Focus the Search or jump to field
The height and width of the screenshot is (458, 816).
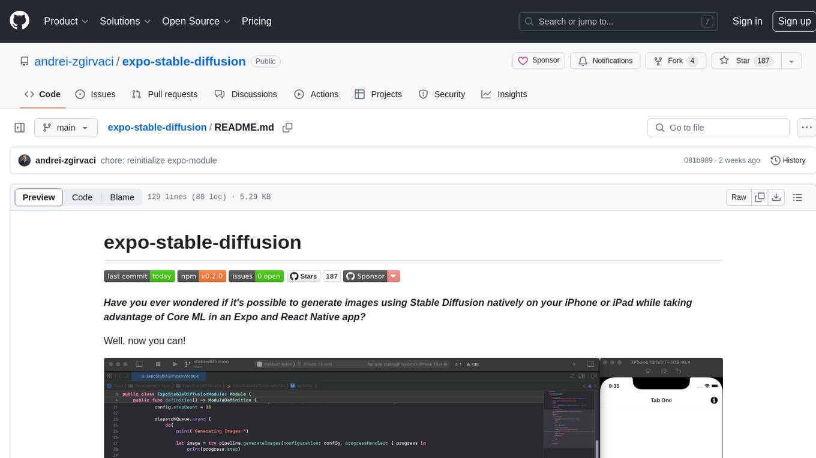click(619, 22)
